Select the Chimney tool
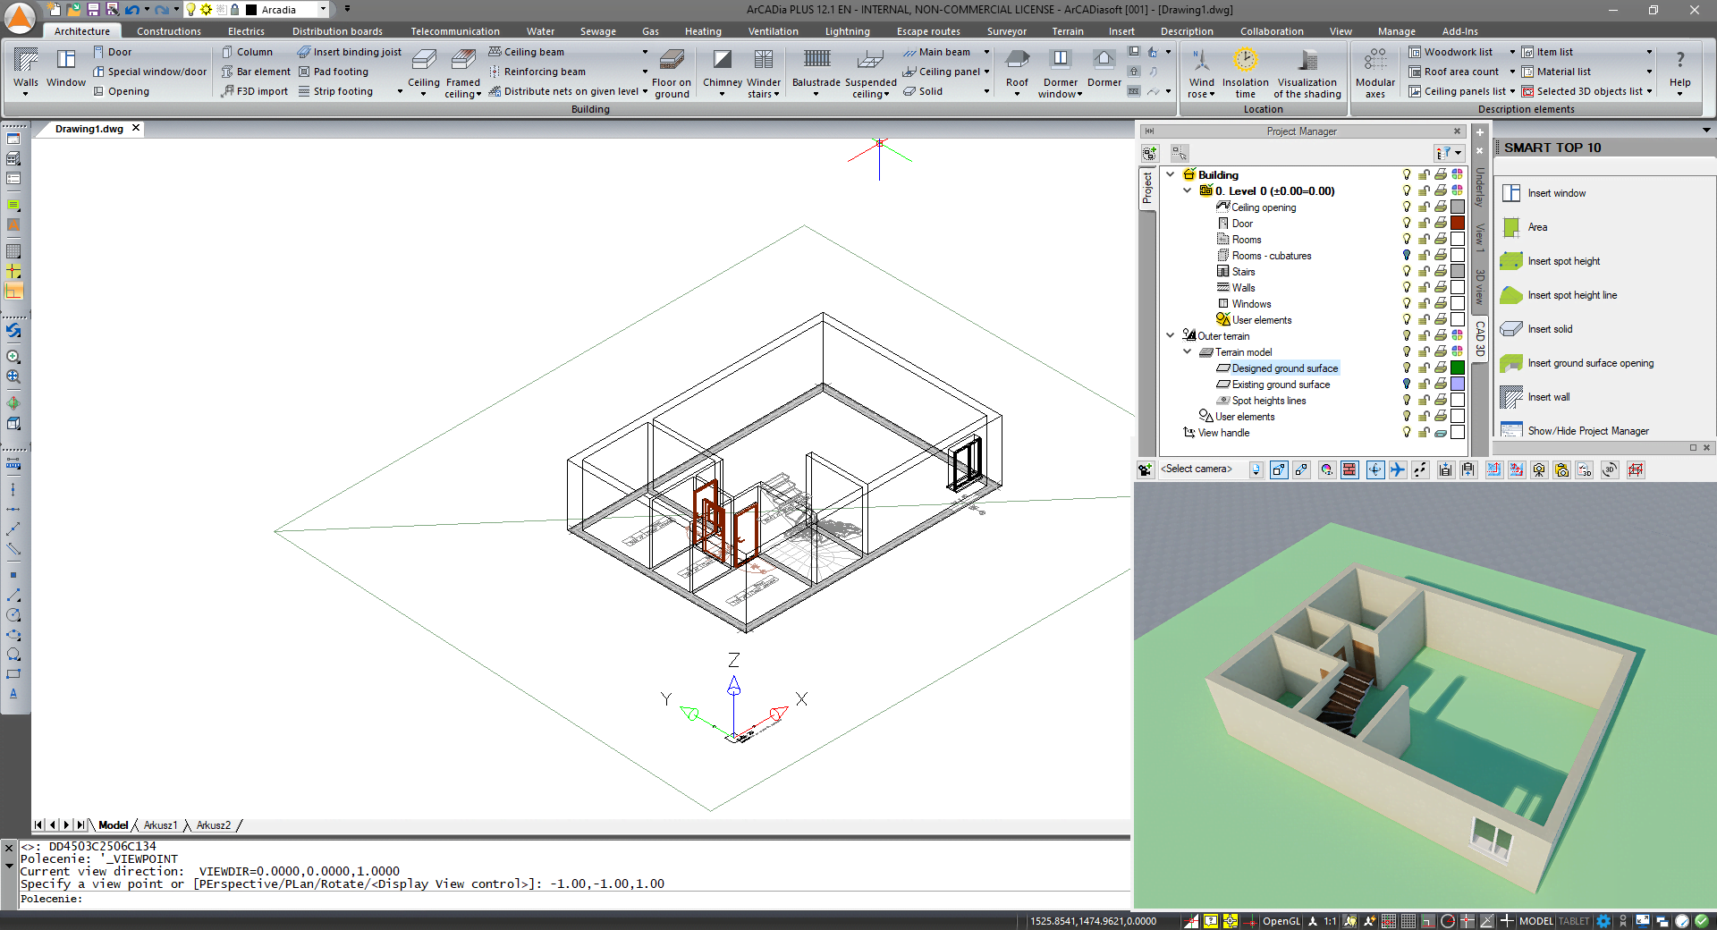 point(721,67)
